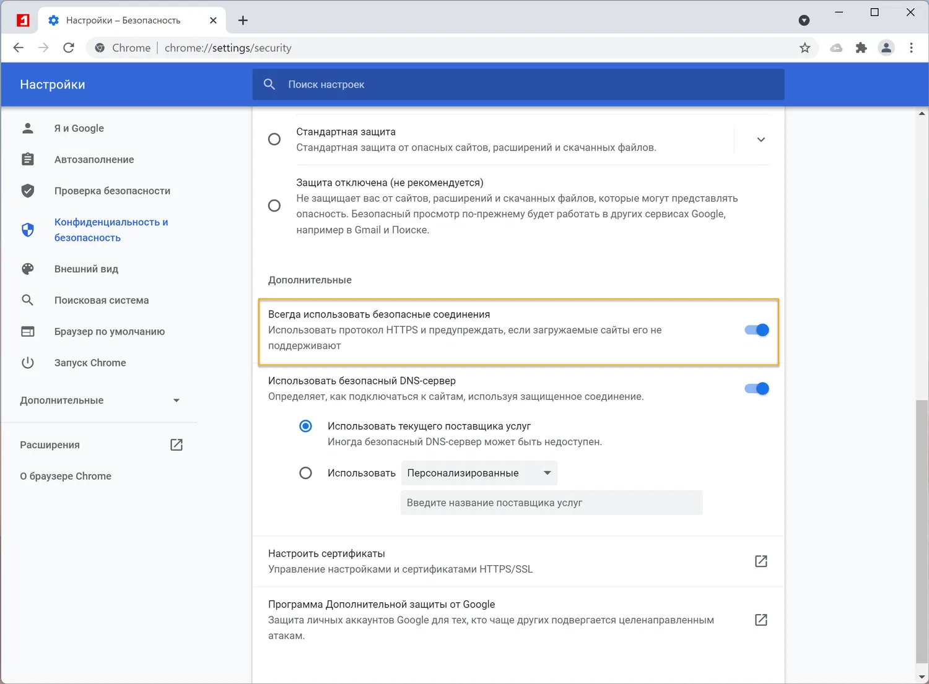This screenshot has width=929, height=684.
Task: Bookmark this page with the star icon
Action: [x=805, y=48]
